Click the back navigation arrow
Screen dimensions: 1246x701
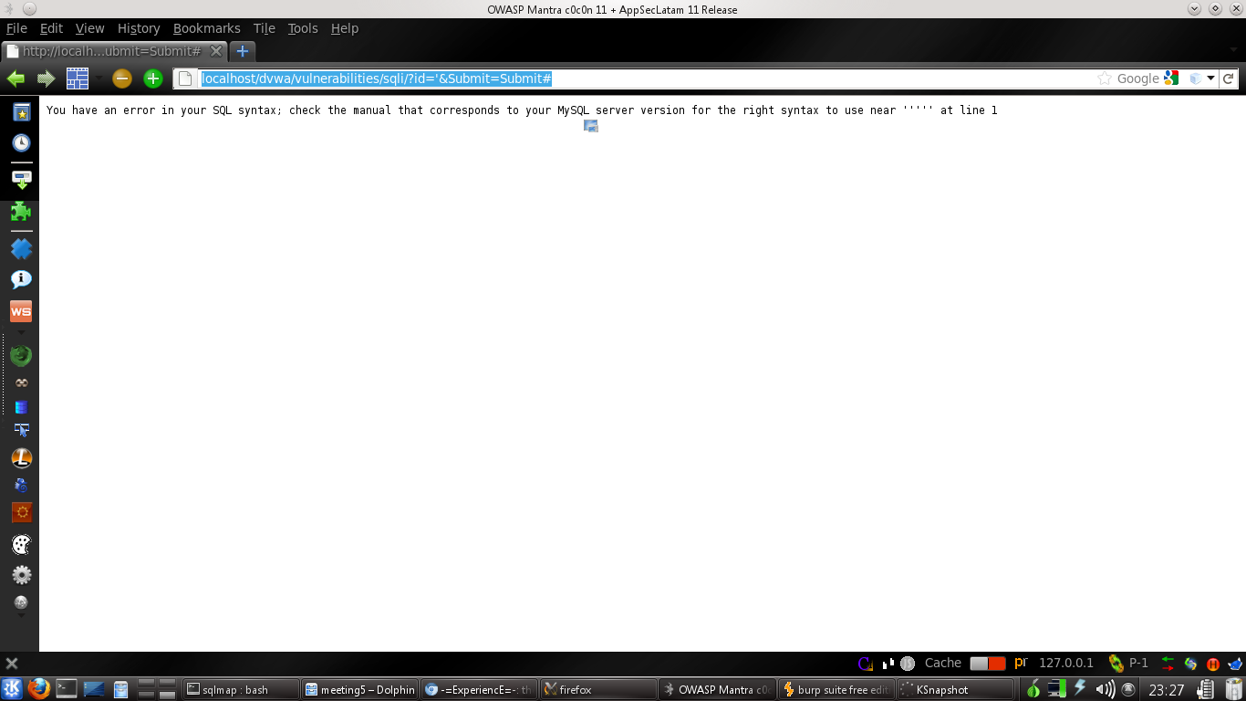(16, 78)
